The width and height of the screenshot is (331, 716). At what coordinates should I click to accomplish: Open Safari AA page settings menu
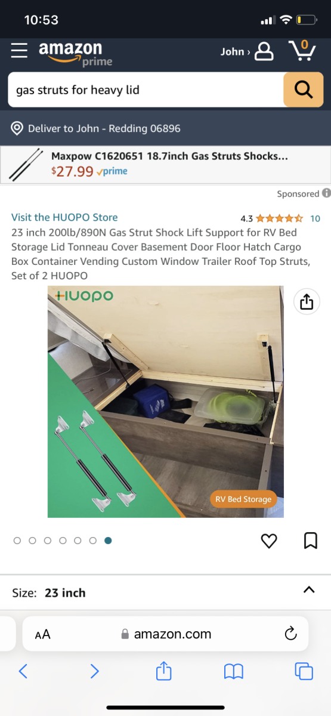(42, 634)
